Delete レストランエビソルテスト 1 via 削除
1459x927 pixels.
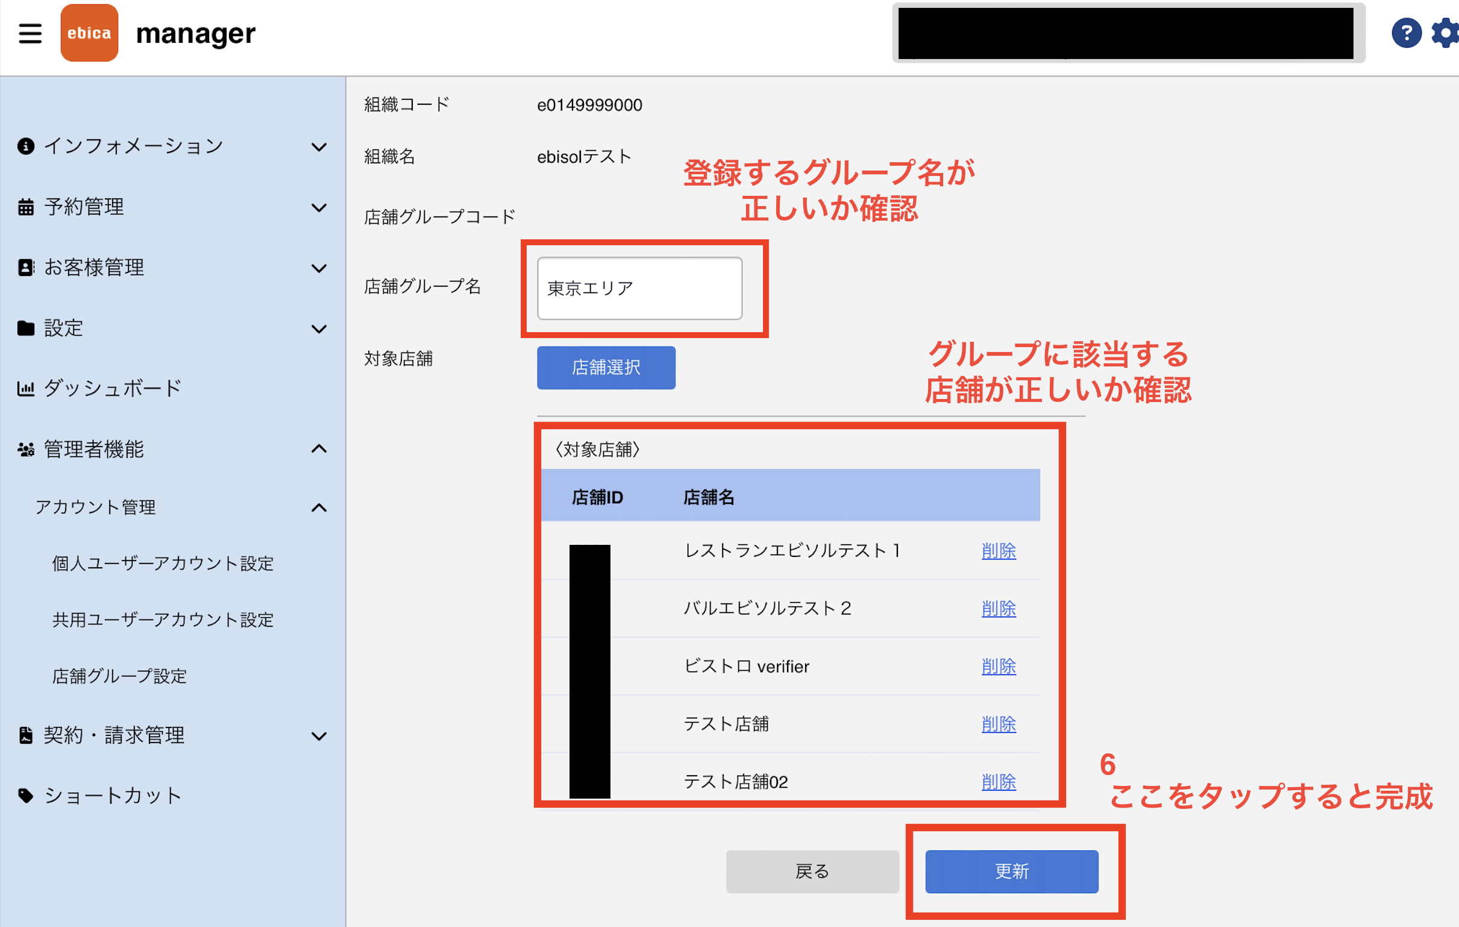pos(999,551)
